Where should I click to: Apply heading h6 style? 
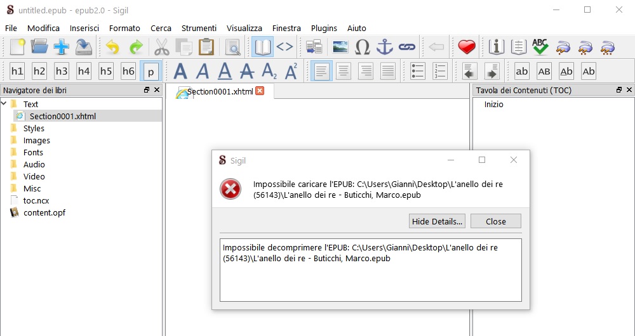128,71
